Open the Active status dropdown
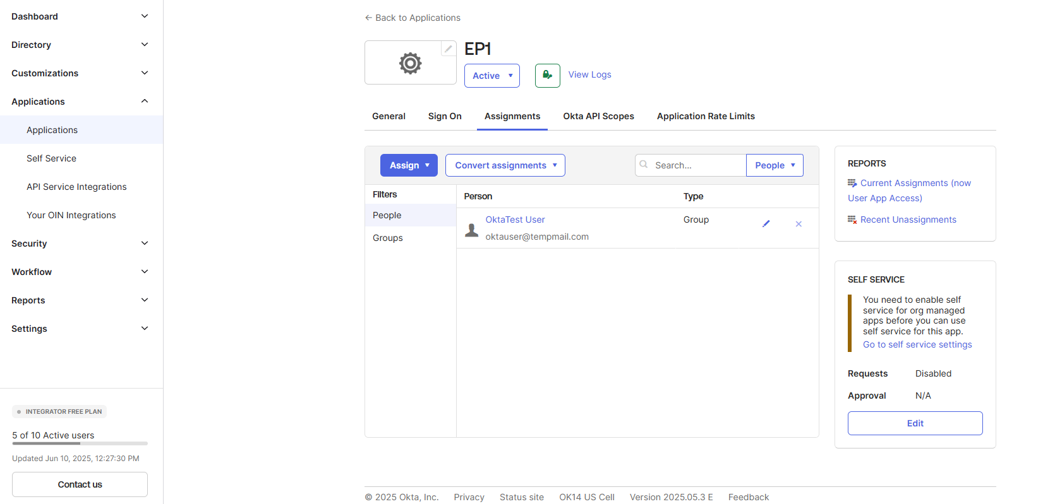This screenshot has height=504, width=1043. click(x=492, y=76)
